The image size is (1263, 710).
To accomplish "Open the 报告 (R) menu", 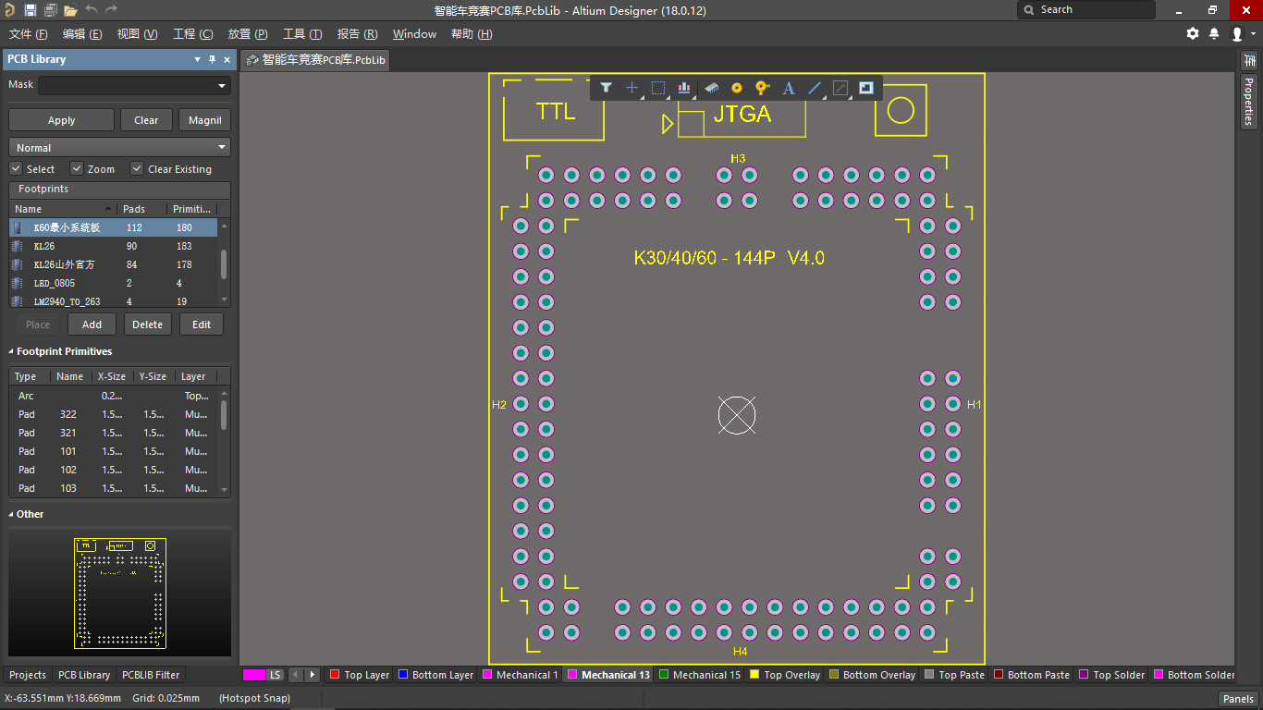I will [357, 34].
